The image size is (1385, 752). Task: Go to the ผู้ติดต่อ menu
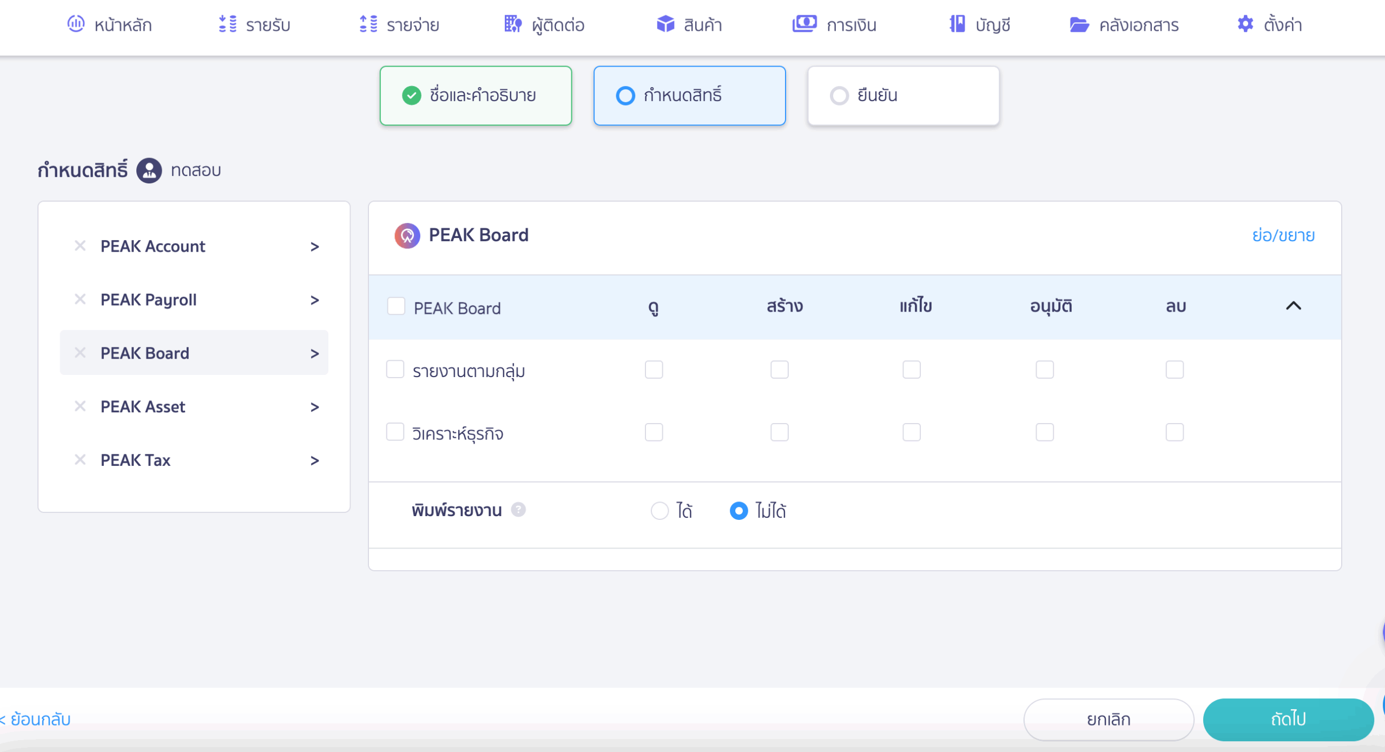click(544, 24)
